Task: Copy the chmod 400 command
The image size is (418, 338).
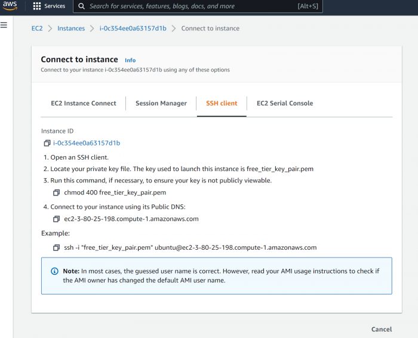Action: click(57, 193)
